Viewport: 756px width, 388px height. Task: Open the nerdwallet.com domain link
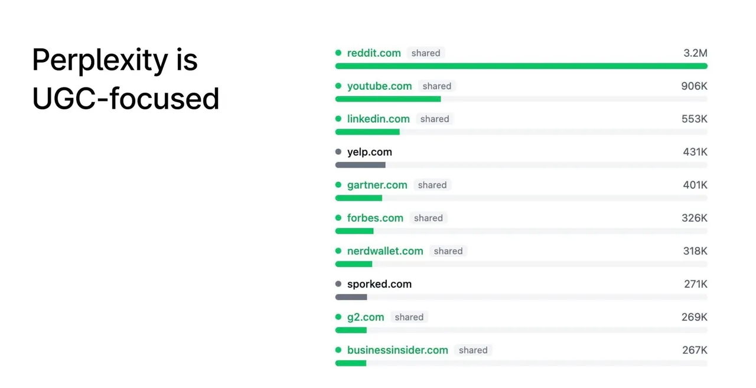385,252
